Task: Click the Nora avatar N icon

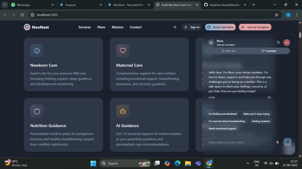Action: (x=211, y=43)
